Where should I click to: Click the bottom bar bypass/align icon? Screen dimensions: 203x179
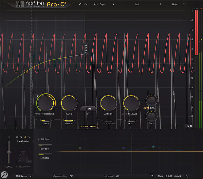click(x=152, y=176)
